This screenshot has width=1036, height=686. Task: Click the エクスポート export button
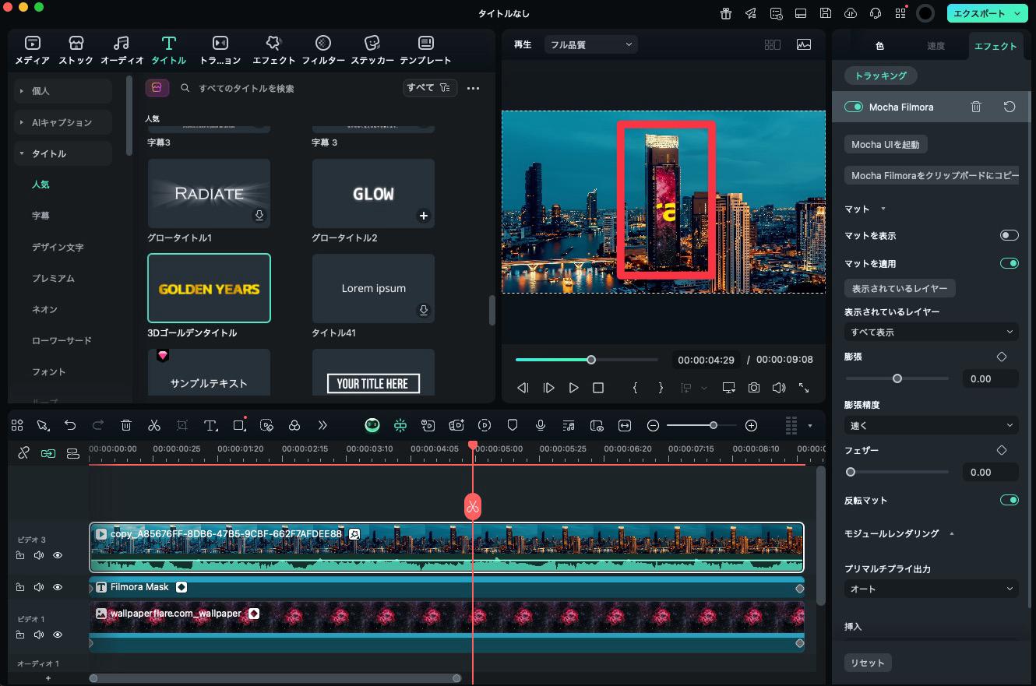[987, 13]
